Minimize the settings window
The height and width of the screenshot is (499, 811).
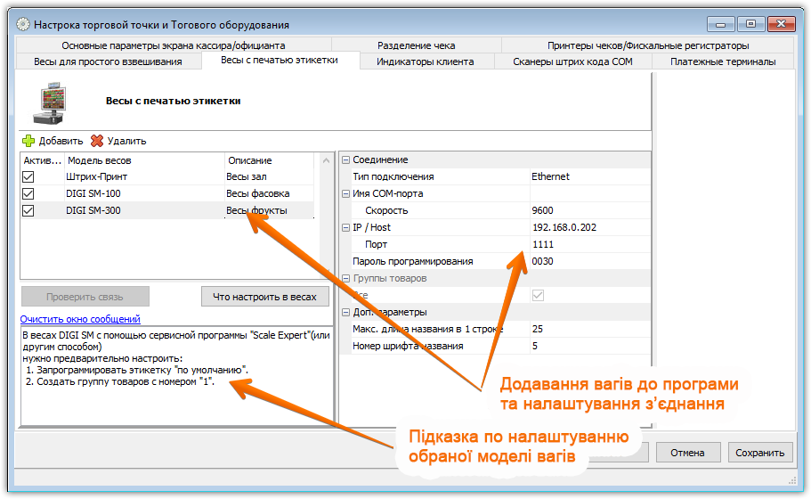(x=720, y=24)
